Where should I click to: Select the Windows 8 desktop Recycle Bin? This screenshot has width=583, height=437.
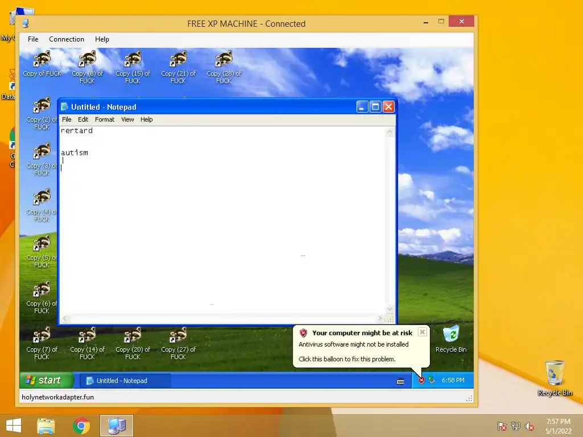point(555,378)
